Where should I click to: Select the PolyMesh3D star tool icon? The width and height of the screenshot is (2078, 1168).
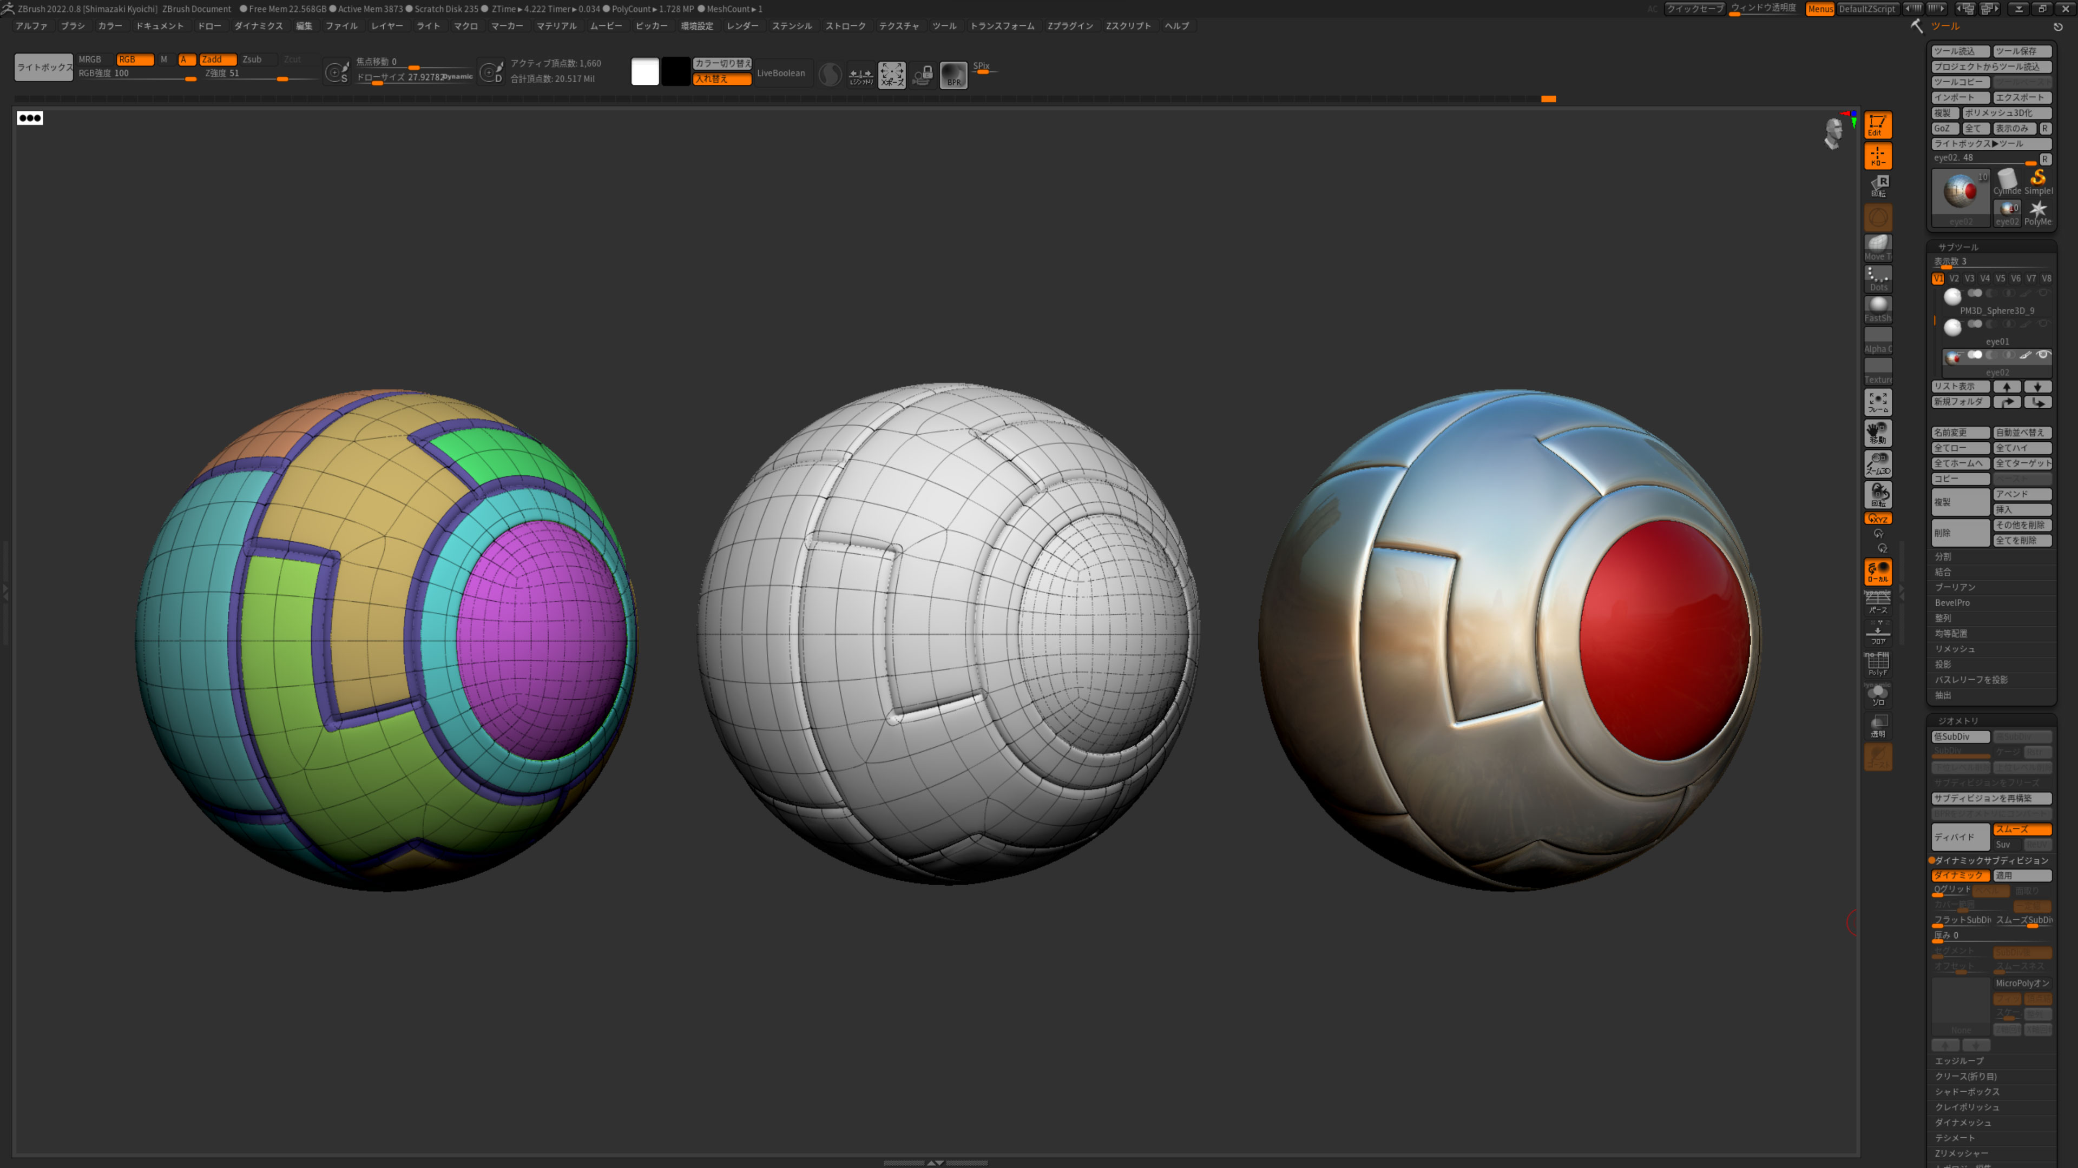(x=2037, y=213)
